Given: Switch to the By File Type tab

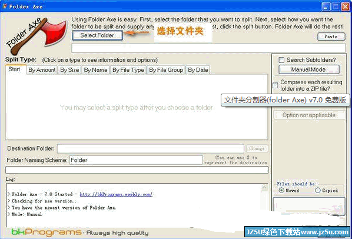Looking at the screenshot, I should (128, 70).
